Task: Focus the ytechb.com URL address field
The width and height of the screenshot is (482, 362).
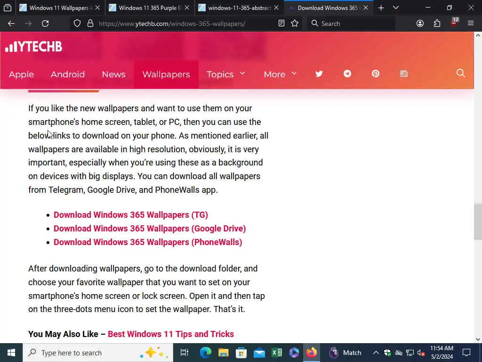Action: 172,24
